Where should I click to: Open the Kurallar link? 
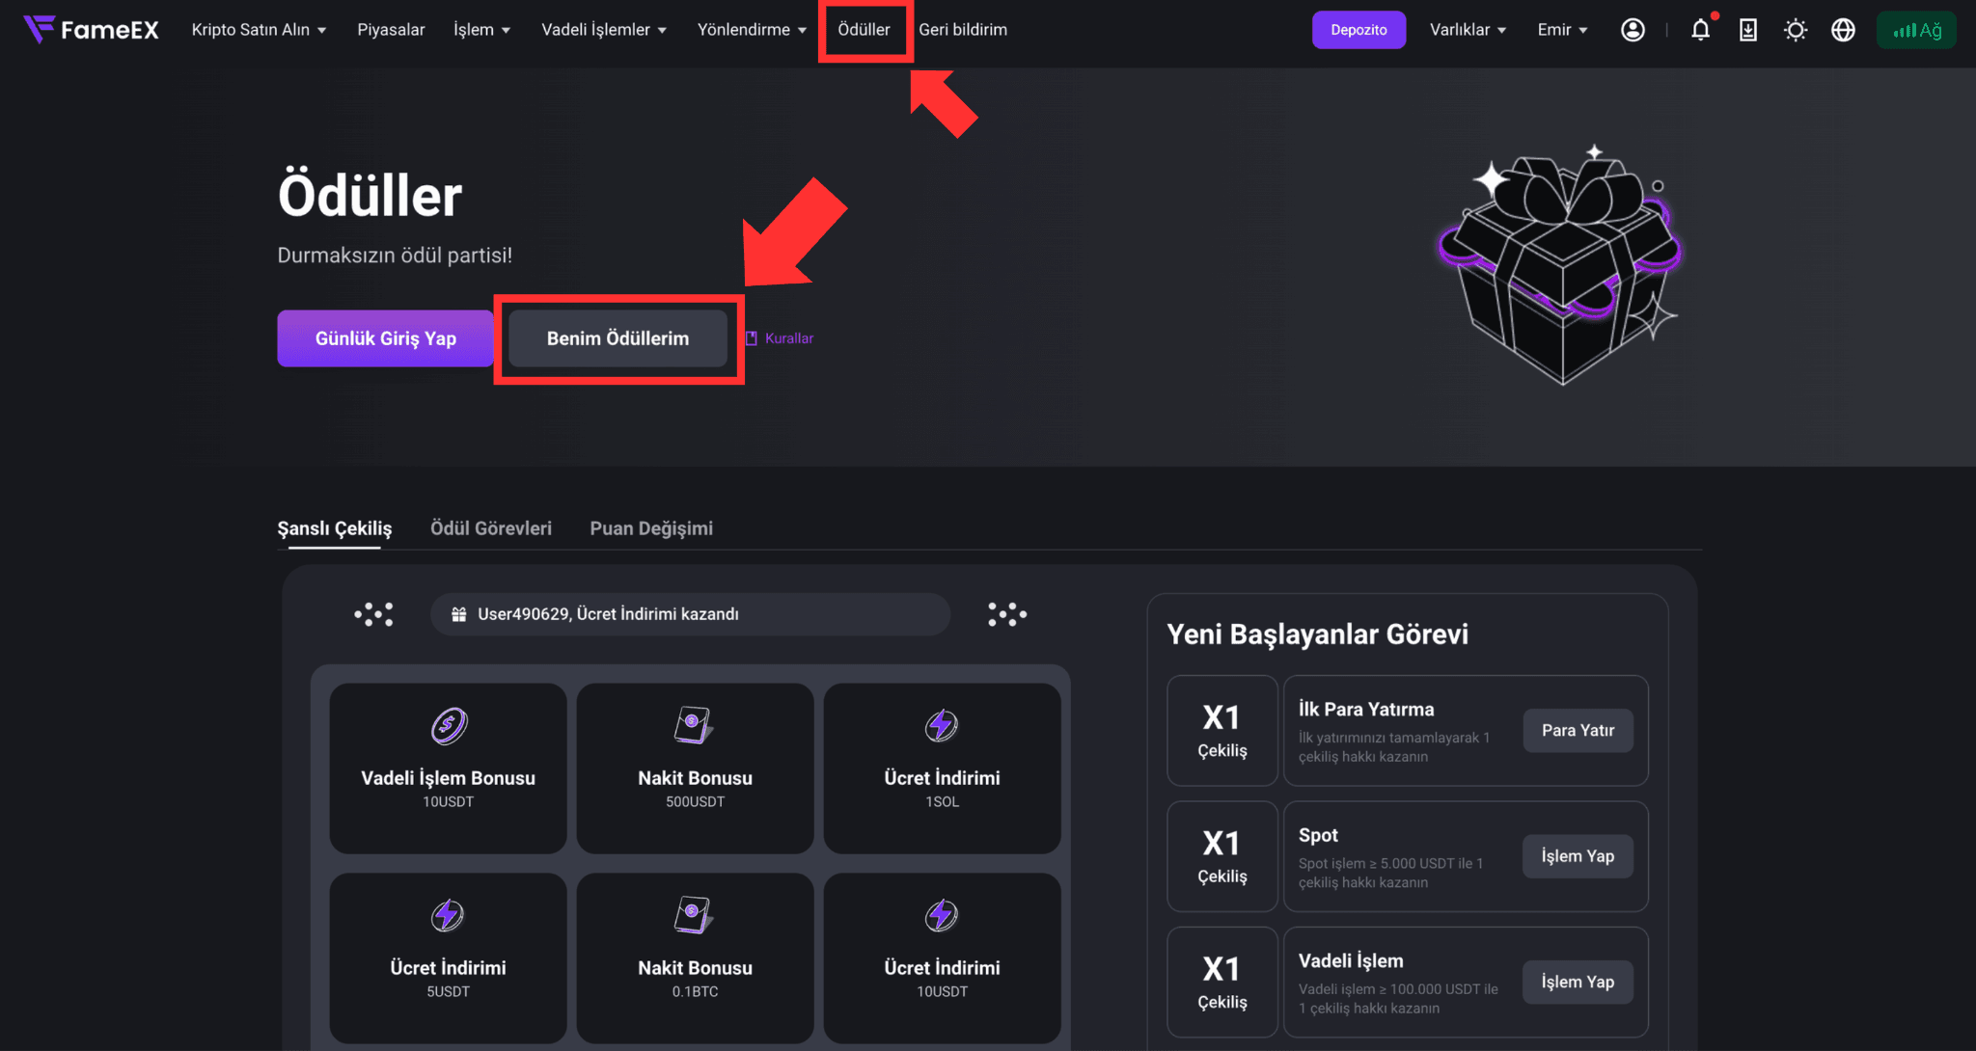pyautogui.click(x=789, y=338)
